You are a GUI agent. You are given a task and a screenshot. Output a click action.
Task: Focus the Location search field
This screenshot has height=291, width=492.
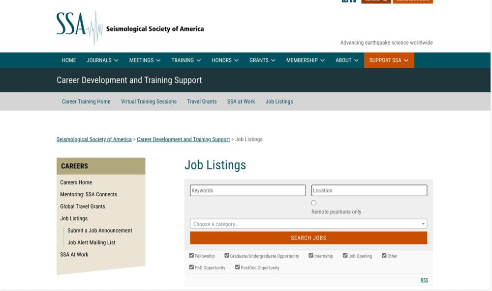pyautogui.click(x=369, y=190)
